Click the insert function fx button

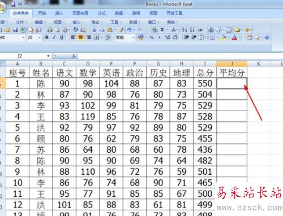click(74, 56)
